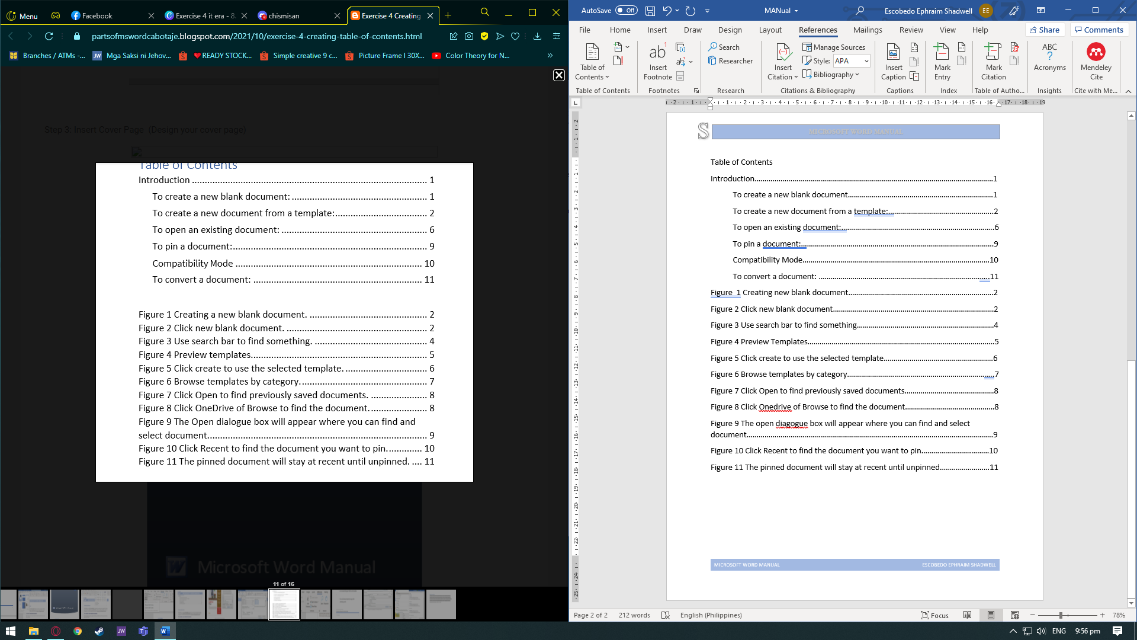Image resolution: width=1137 pixels, height=640 pixels.
Task: Toggle the shield ad-blocker icon in browser
Action: click(484, 36)
